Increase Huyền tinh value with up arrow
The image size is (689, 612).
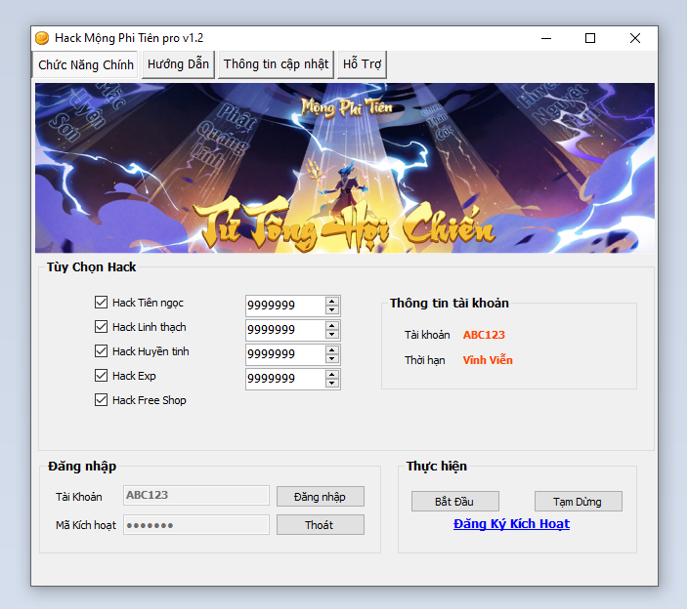pos(332,349)
